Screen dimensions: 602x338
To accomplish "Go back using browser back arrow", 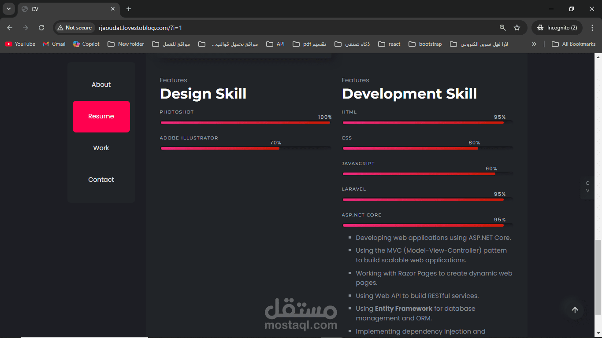I will point(10,28).
